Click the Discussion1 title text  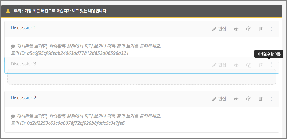[23, 28]
